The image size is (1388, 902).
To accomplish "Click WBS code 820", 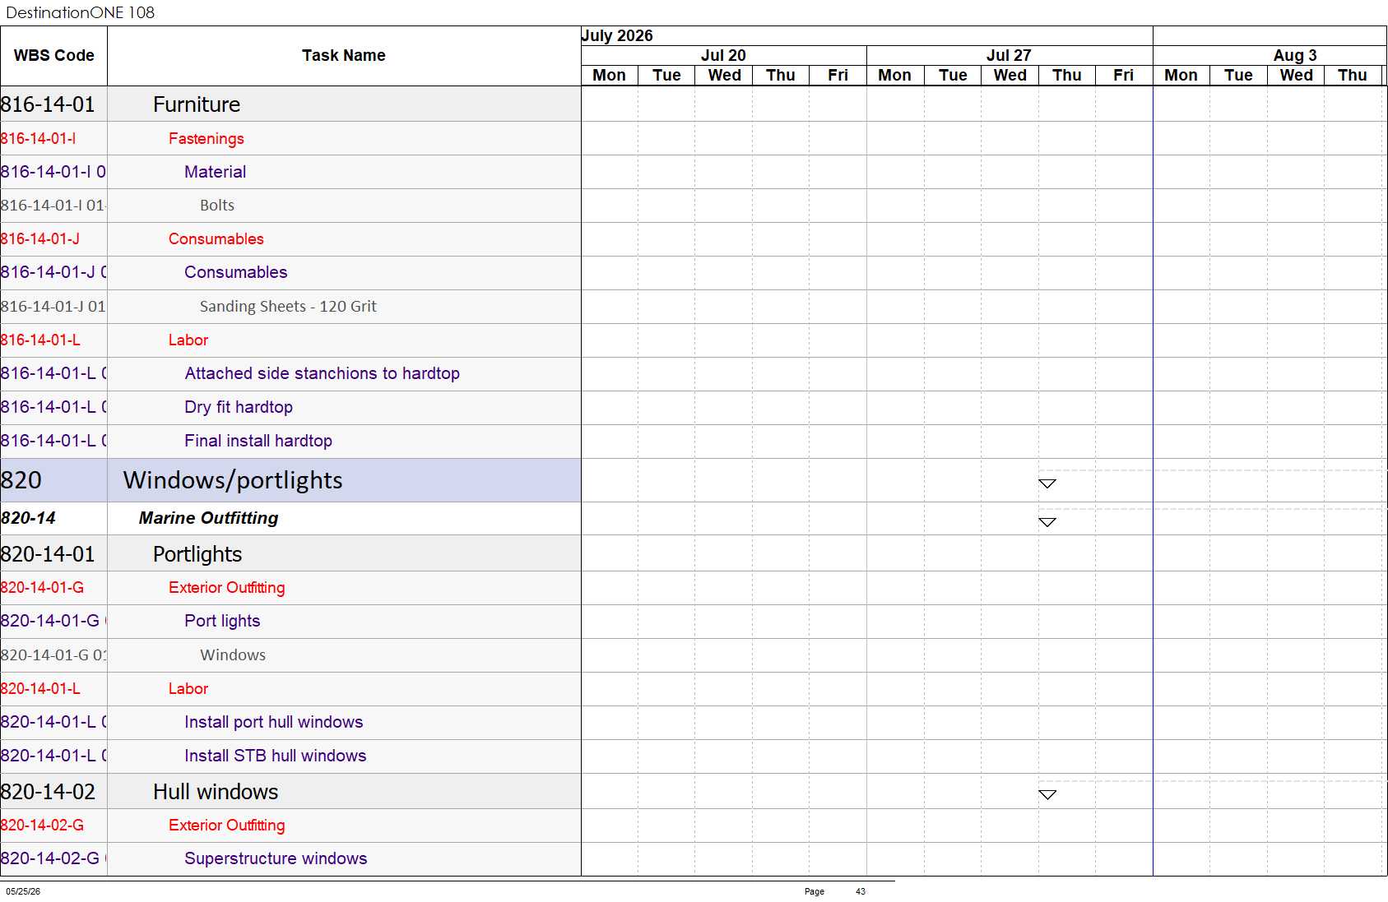I will (21, 480).
